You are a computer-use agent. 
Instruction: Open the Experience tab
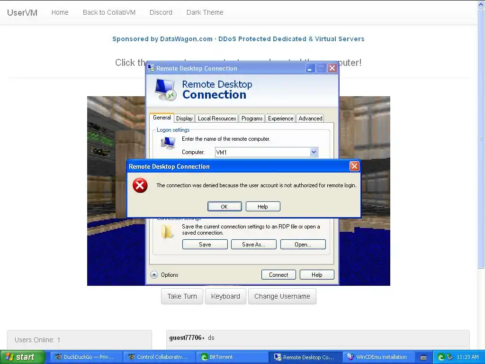coord(280,118)
